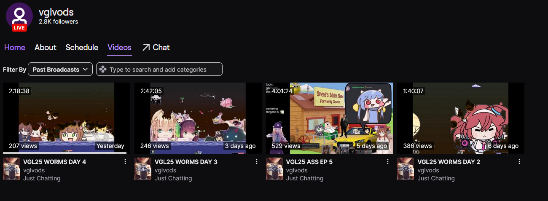Click the category search gamepad icon
Screen dimensions: 548x201
pyautogui.click(x=103, y=70)
